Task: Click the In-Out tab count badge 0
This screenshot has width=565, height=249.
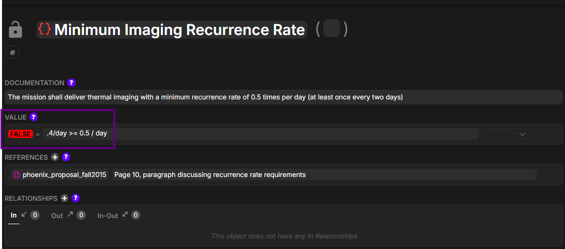Action: click(x=136, y=215)
